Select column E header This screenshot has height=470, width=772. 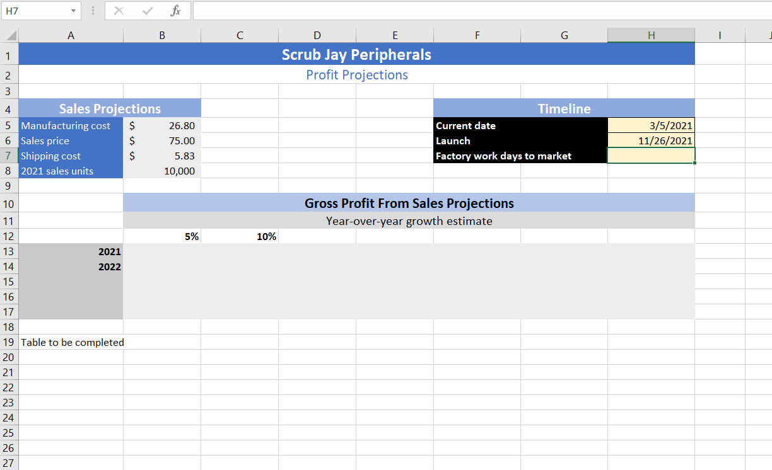pos(395,36)
